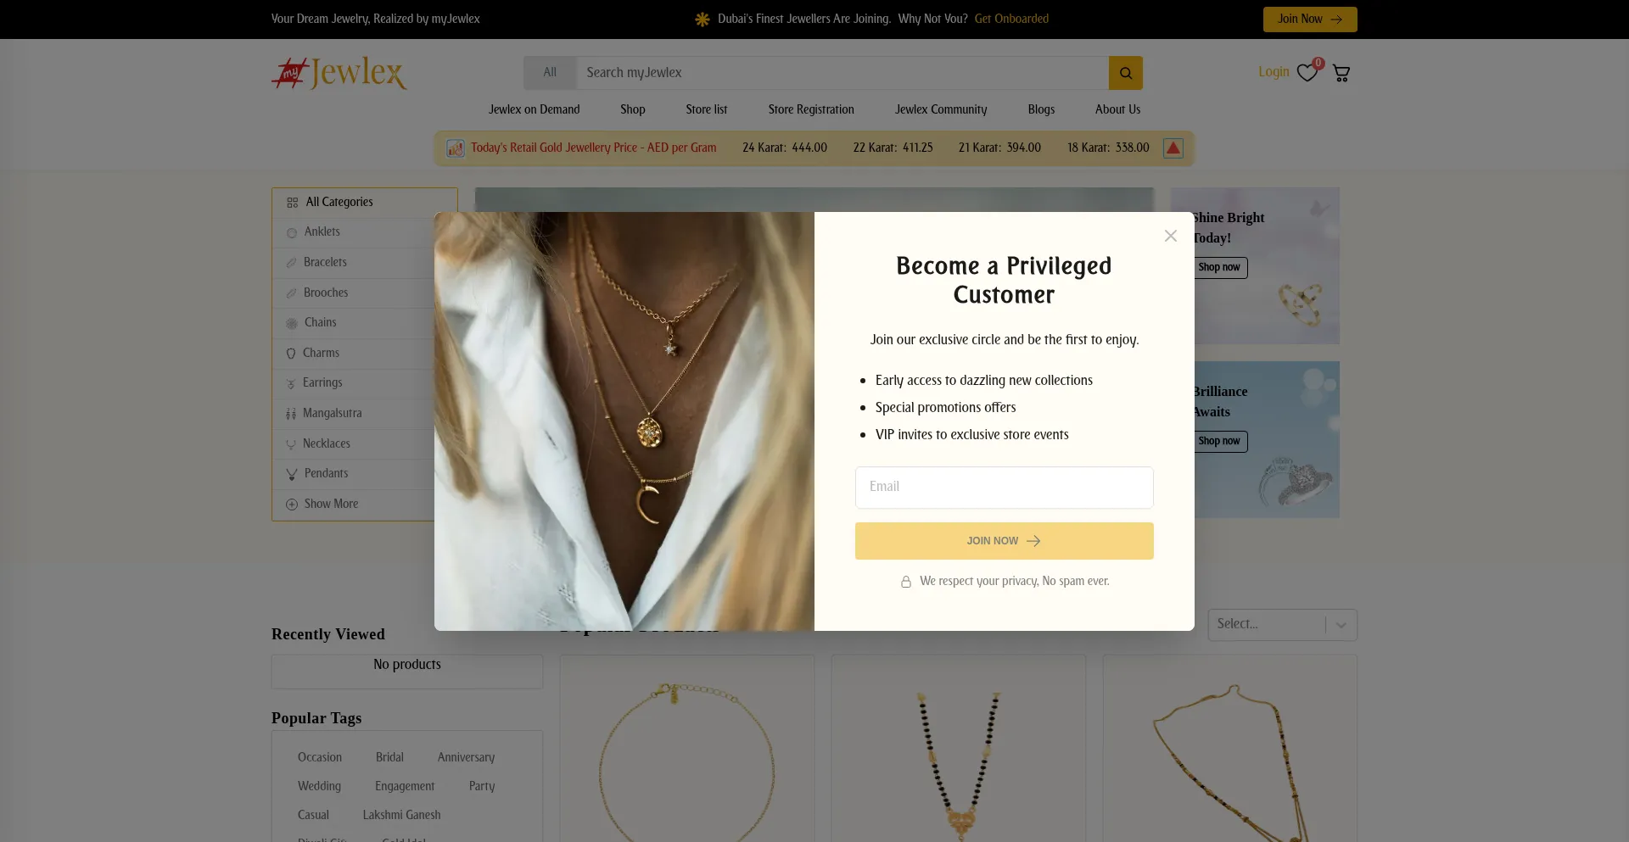This screenshot has width=1629, height=842.
Task: Click the Wedding tag
Action: pos(319,786)
